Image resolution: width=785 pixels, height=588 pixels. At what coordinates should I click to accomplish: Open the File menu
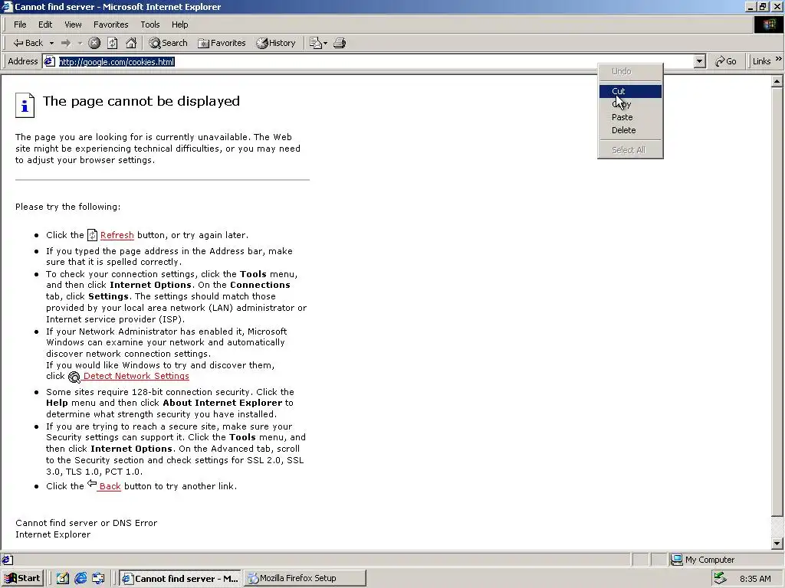tap(20, 24)
